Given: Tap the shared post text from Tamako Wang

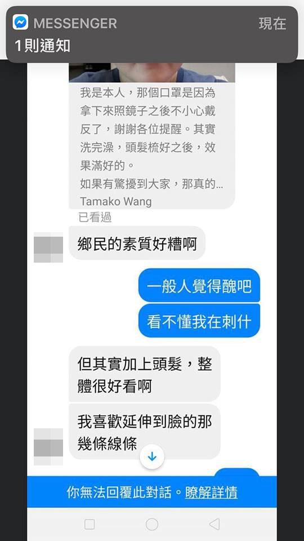Looking at the screenshot, I should [152, 145].
